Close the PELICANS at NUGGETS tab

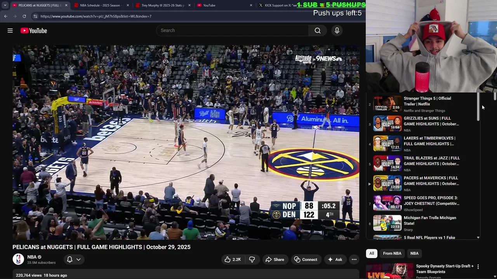click(x=66, y=5)
